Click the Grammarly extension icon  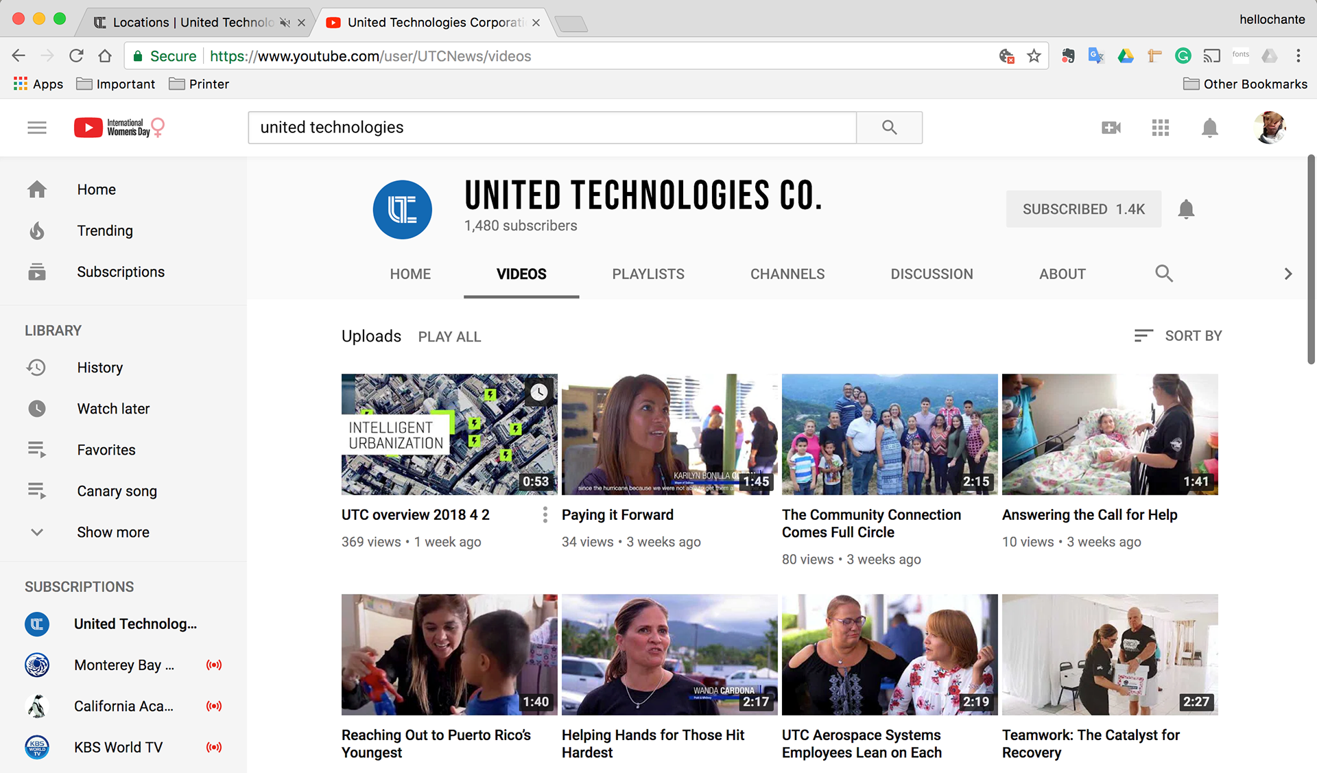(1183, 56)
